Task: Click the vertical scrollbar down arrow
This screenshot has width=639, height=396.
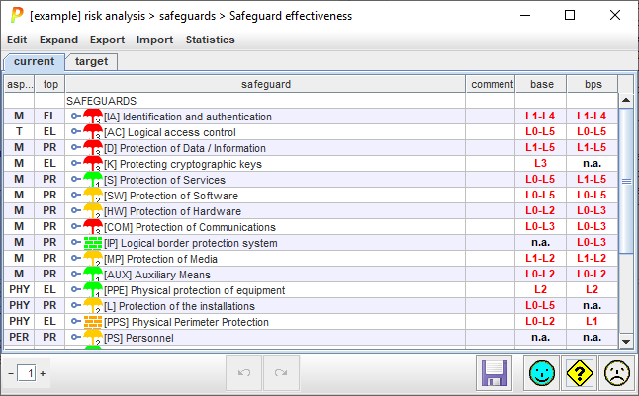Action: (x=625, y=341)
